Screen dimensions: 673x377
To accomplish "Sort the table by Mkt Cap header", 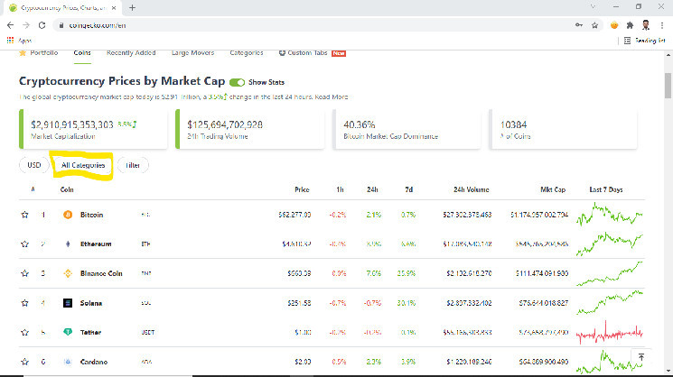I will tap(553, 189).
